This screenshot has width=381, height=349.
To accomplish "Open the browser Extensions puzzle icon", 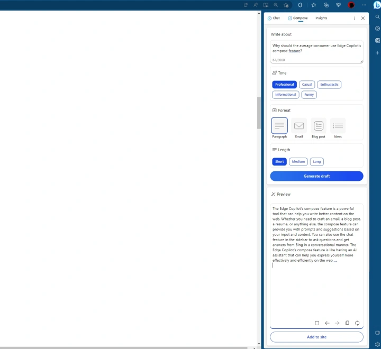I will [300, 5].
